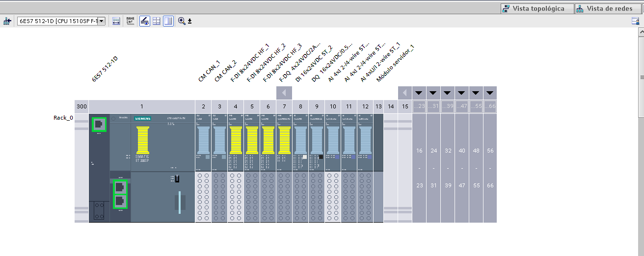
Task: Open the zoom options arrow next to the magnifier
Action: click(x=189, y=21)
